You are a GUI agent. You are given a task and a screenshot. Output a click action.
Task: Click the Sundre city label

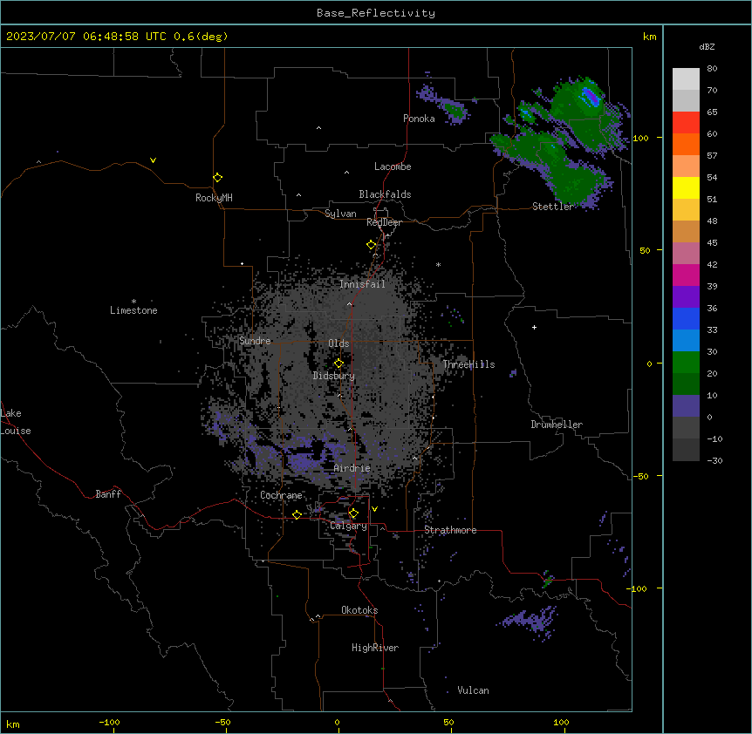click(255, 341)
